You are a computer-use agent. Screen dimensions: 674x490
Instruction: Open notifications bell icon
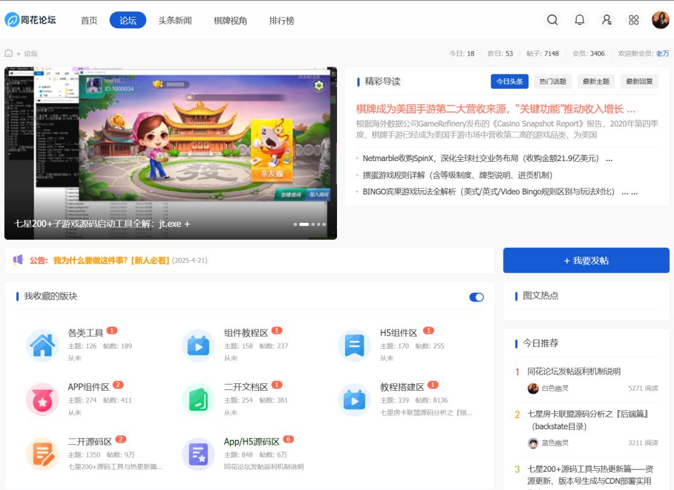(580, 20)
